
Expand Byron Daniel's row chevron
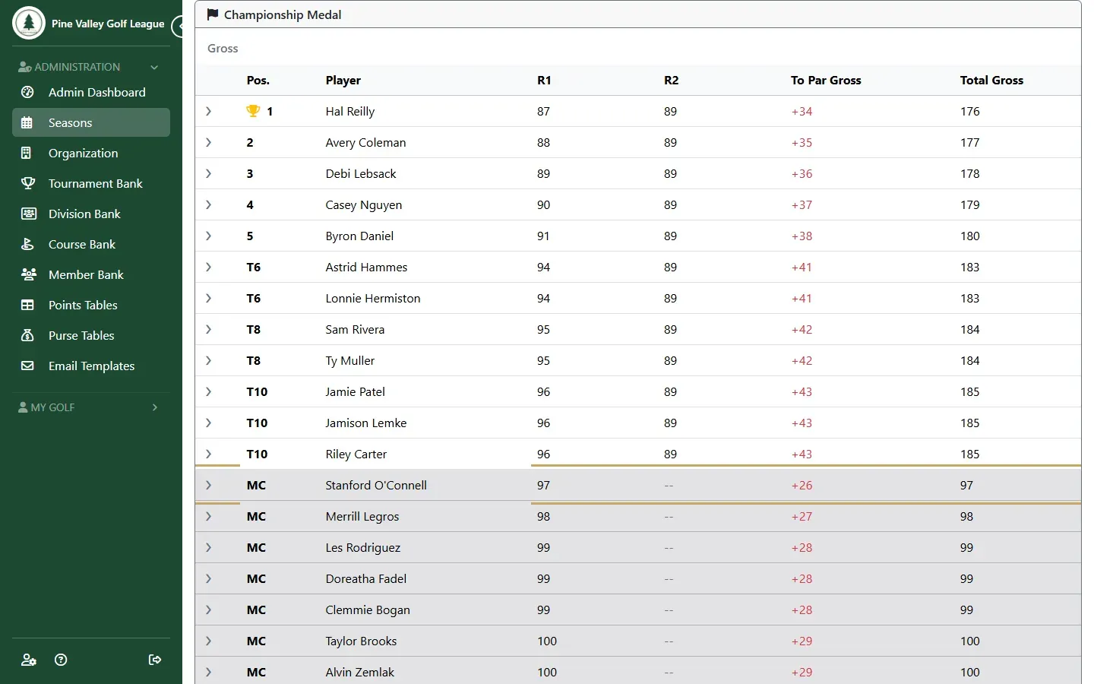[208, 236]
